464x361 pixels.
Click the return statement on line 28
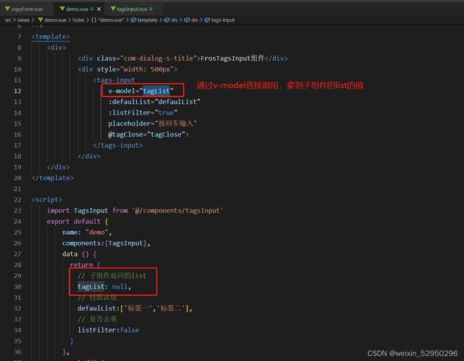point(85,265)
